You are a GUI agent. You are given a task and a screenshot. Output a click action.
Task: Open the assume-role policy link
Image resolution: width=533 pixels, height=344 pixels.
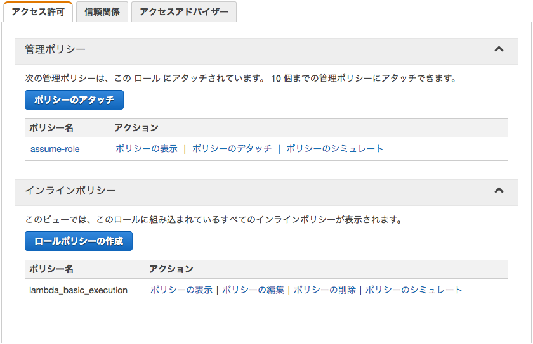(x=55, y=149)
